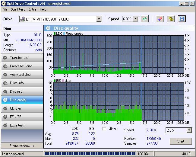Switch to Create test disc panel
Image resolution: width=196 pixels, height=157 pixels.
[22, 66]
